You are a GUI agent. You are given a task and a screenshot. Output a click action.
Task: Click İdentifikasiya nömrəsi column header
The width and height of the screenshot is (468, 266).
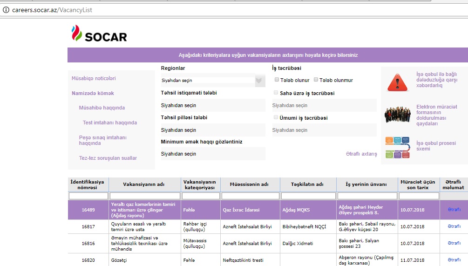(x=88, y=184)
